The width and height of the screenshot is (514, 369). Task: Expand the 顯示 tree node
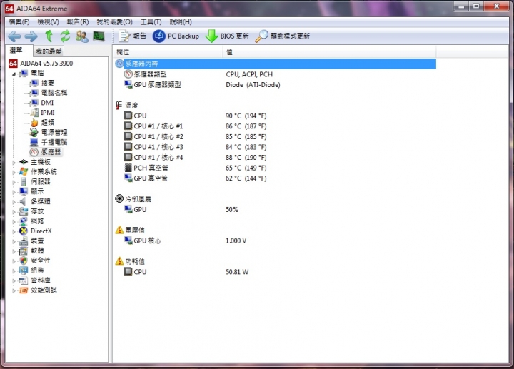(14, 192)
